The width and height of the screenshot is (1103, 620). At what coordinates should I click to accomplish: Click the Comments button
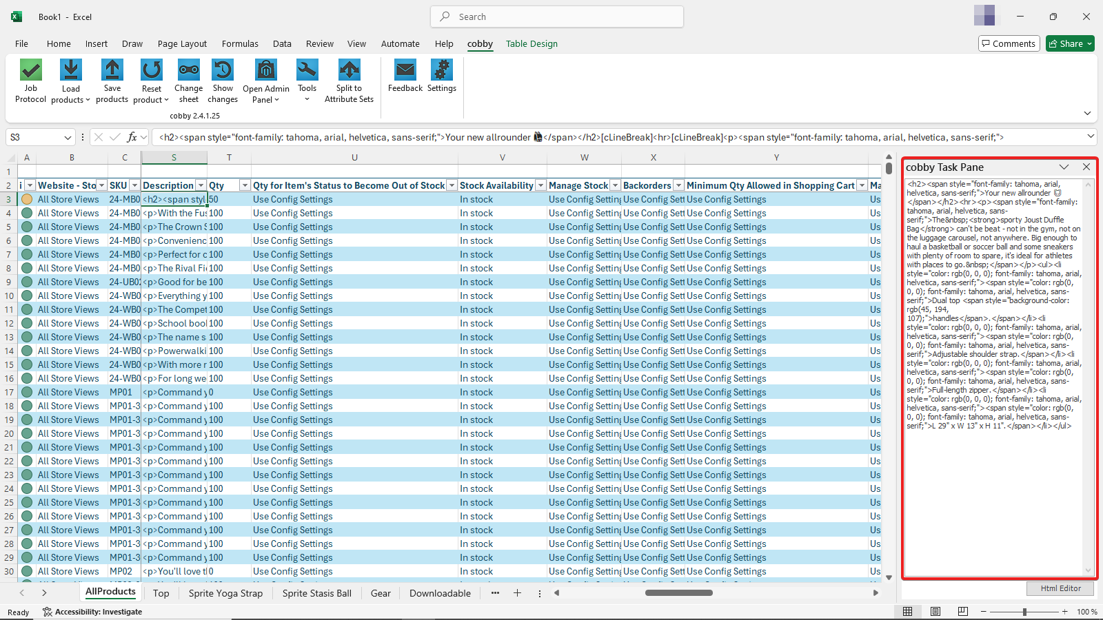pyautogui.click(x=1009, y=43)
